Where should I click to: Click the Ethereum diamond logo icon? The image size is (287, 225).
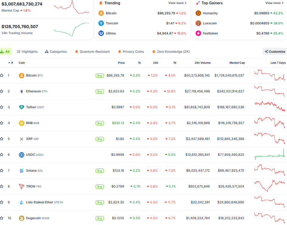[x=22, y=91]
